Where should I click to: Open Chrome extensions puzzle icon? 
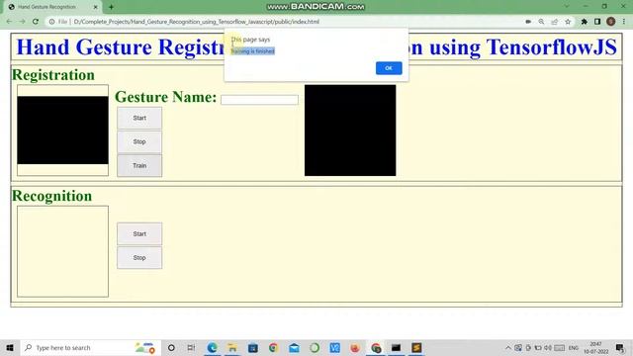585,22
